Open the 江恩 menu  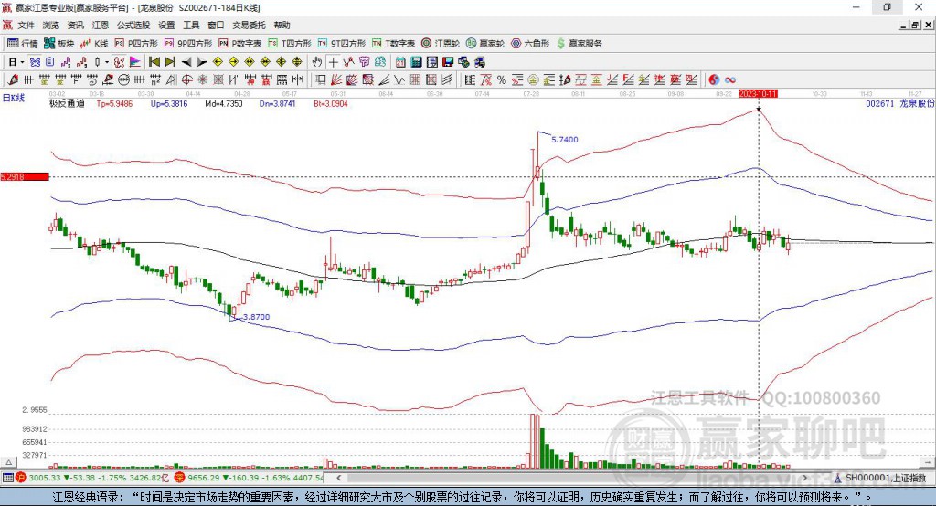tap(101, 25)
